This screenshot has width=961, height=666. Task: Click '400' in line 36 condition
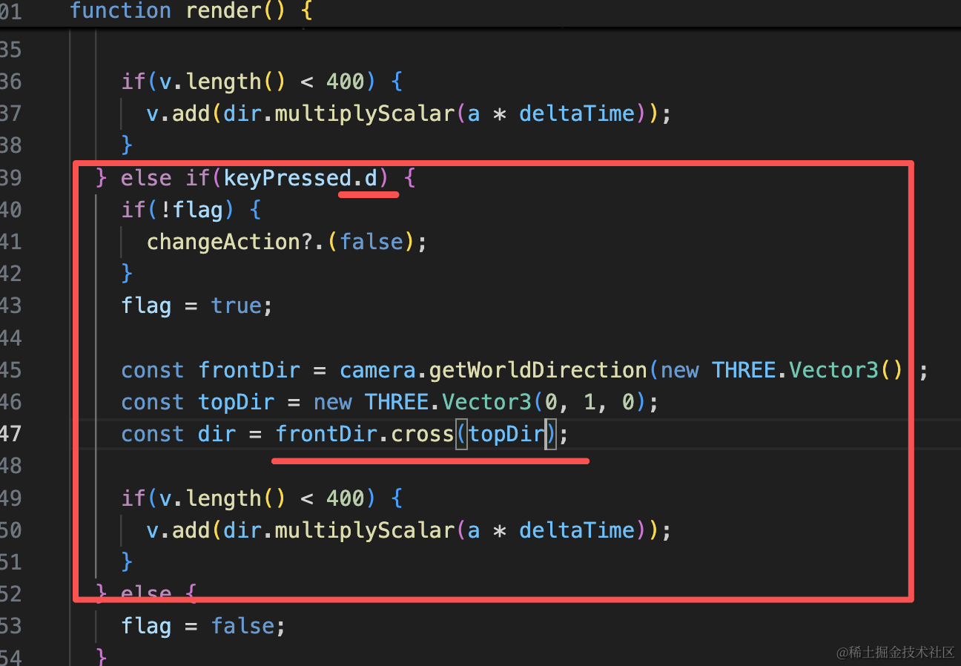[346, 82]
